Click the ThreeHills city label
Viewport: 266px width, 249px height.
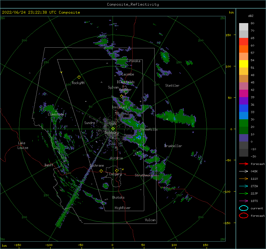[149, 129]
